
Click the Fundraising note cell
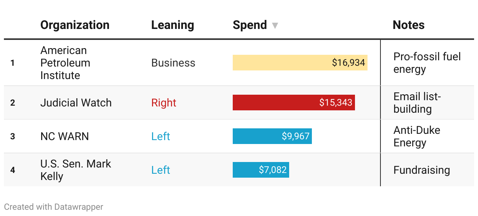pyautogui.click(x=422, y=170)
